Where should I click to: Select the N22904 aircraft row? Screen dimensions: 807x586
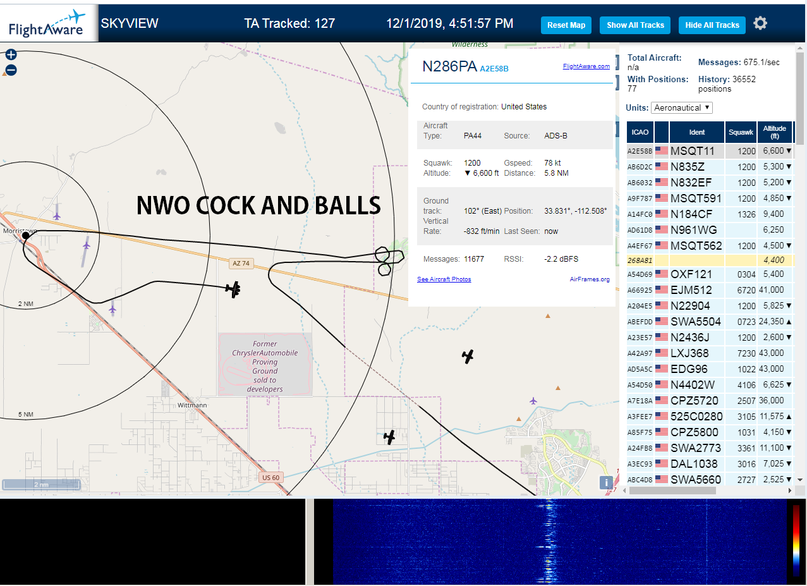tap(710, 305)
